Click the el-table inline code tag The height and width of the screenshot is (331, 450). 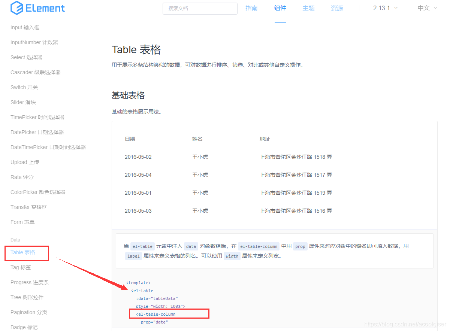142,246
